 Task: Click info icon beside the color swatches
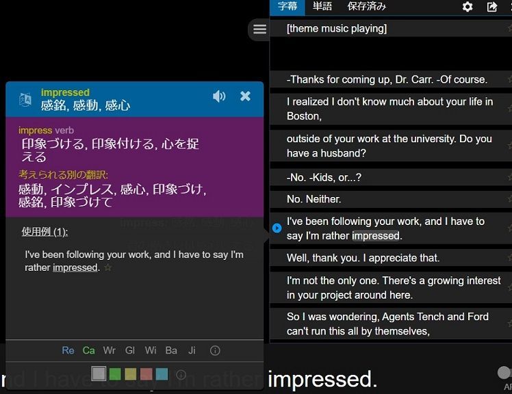tap(181, 374)
